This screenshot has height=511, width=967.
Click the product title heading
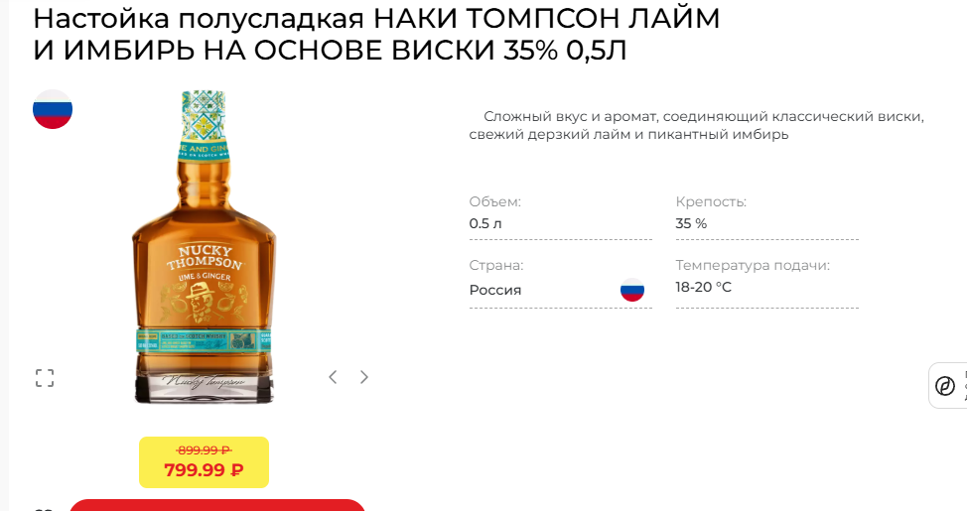pos(376,35)
